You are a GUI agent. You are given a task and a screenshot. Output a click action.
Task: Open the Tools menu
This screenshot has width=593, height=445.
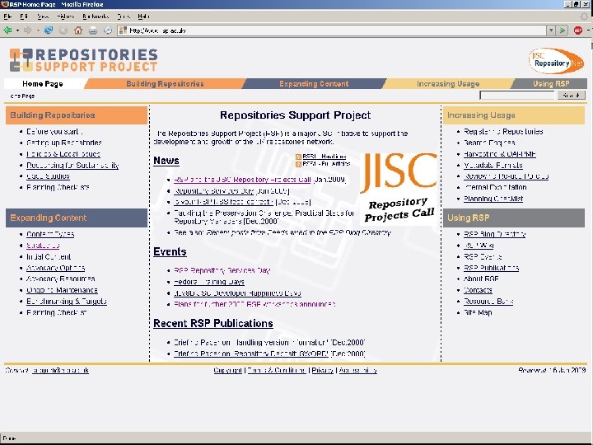click(124, 16)
